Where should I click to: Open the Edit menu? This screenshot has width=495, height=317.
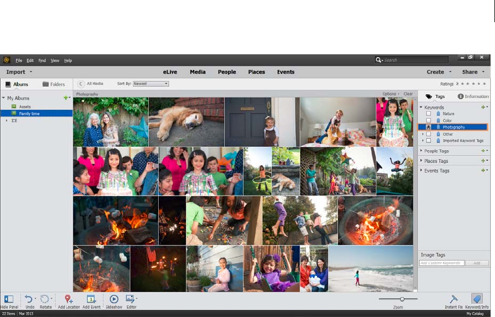30,60
